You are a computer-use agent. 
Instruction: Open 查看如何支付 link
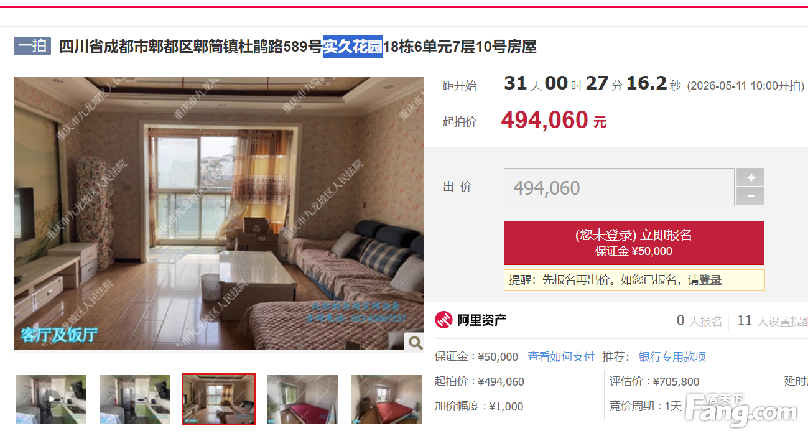pyautogui.click(x=561, y=357)
